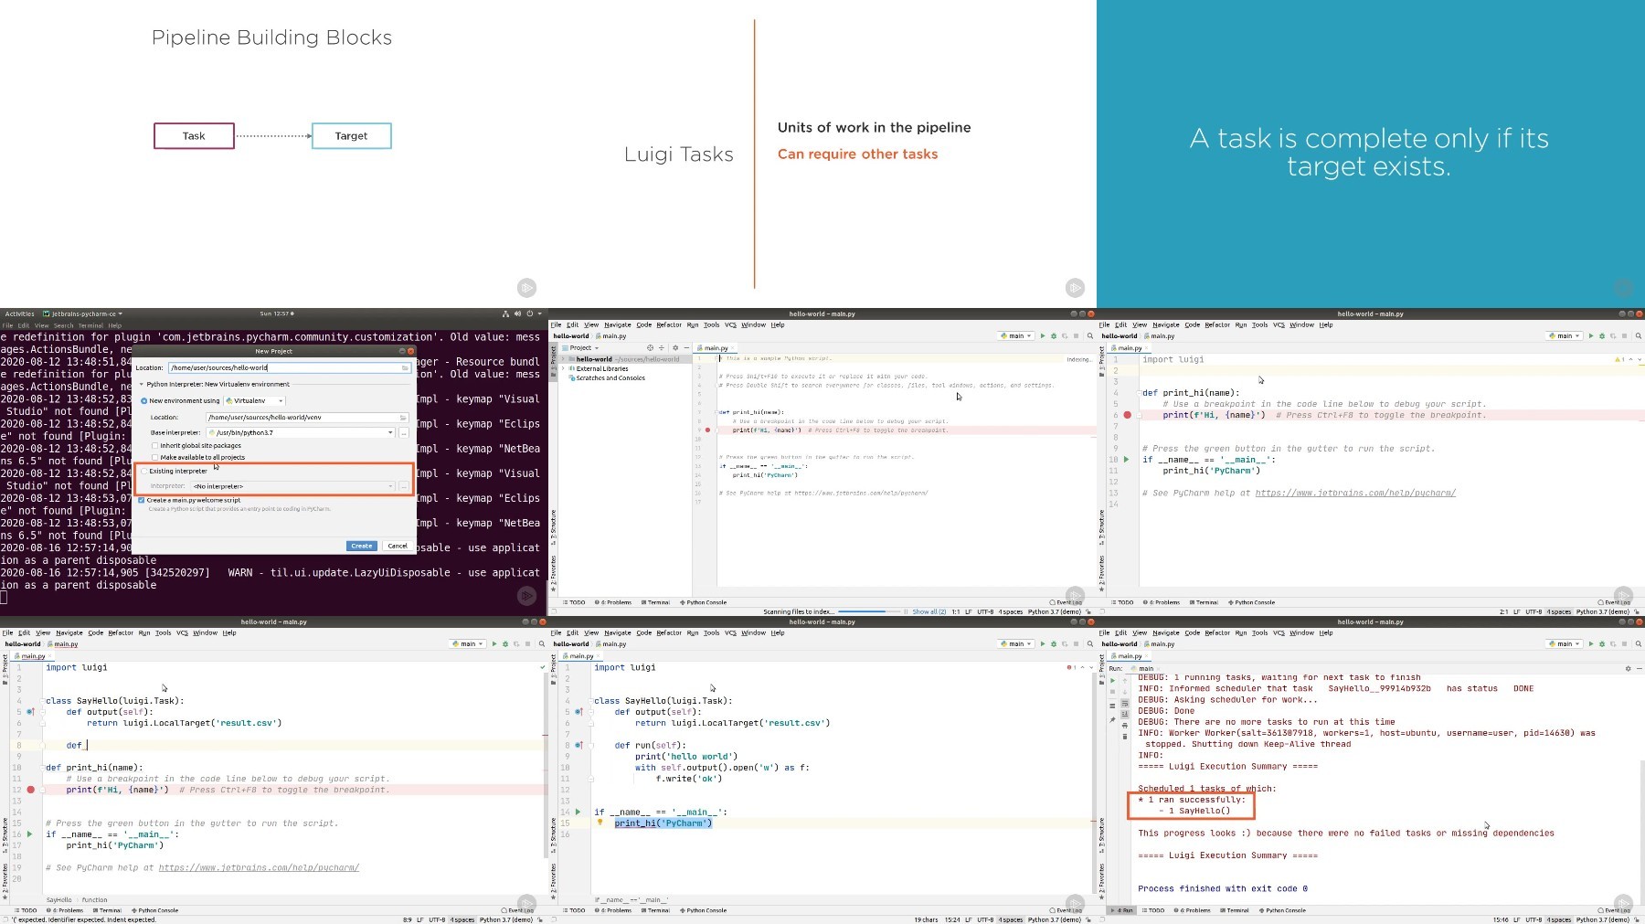Open main run configuration dropdown in Project tree window

coord(1016,336)
